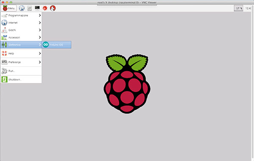The height and width of the screenshot is (161, 254).
Task: Launch the terminal monitor icon in panel
Action: point(37,8)
